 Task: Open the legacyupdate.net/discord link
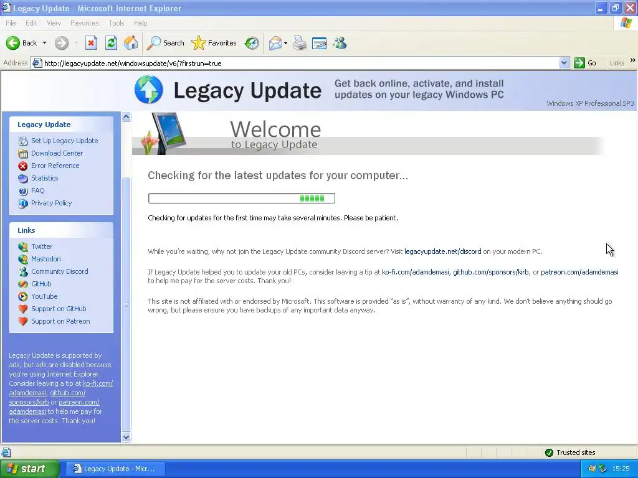(x=443, y=251)
